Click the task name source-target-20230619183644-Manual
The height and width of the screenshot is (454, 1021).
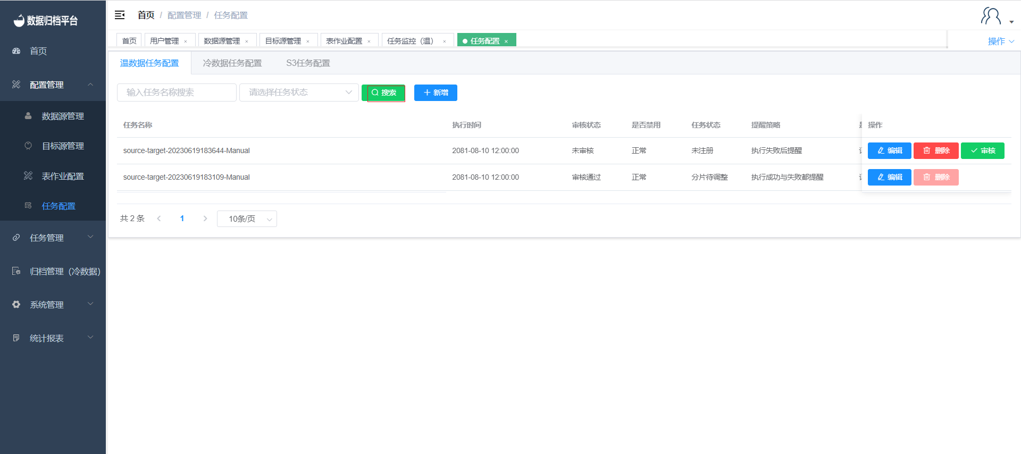point(186,150)
